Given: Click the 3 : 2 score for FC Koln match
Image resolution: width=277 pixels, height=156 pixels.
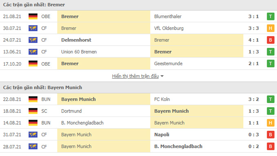Looking at the screenshot, I should pos(253,99).
